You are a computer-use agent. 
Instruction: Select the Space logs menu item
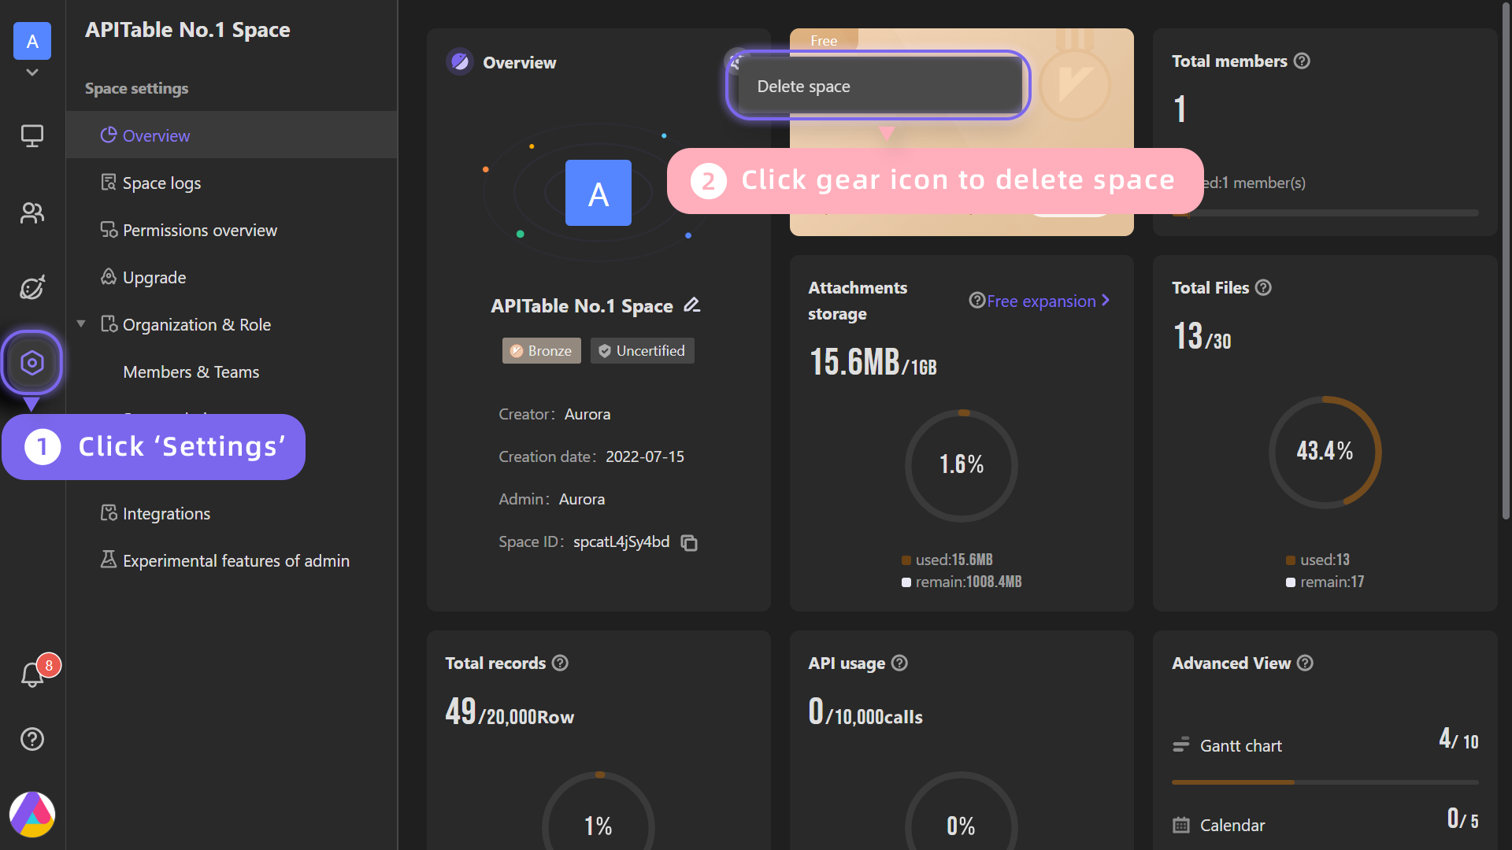point(162,182)
